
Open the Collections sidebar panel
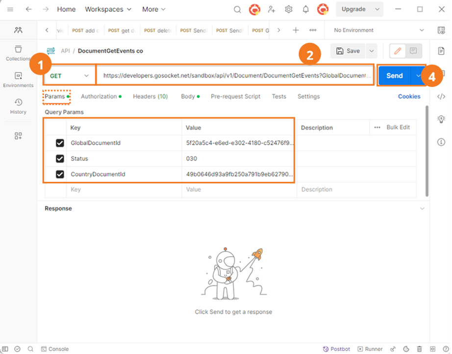[18, 53]
